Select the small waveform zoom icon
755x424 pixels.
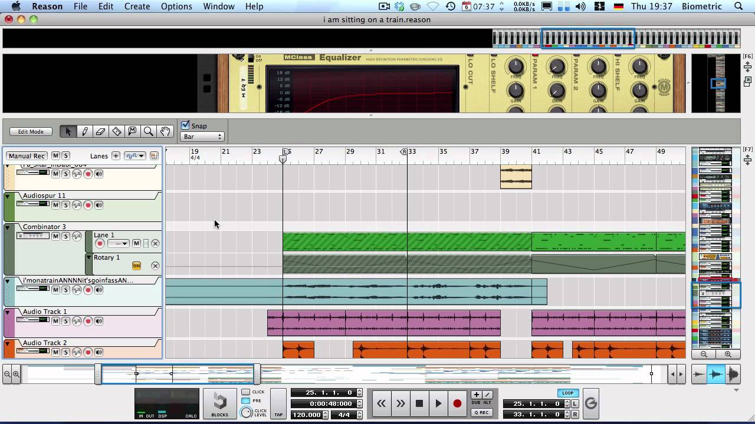[x=699, y=374]
